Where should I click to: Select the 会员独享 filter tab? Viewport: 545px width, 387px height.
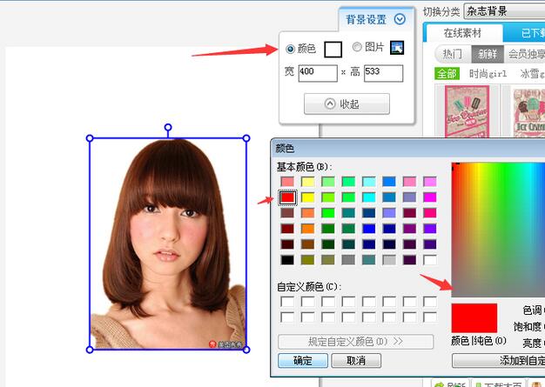point(526,54)
